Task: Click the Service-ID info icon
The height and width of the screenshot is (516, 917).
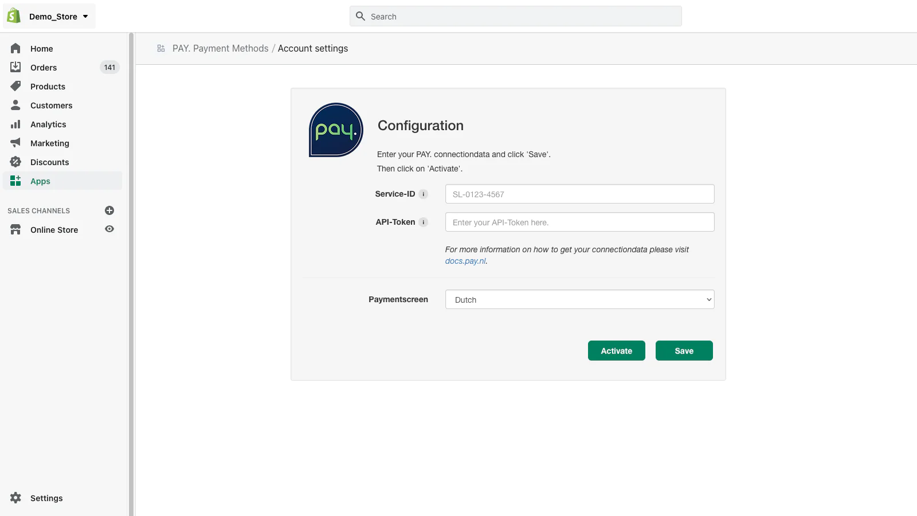Action: tap(424, 194)
